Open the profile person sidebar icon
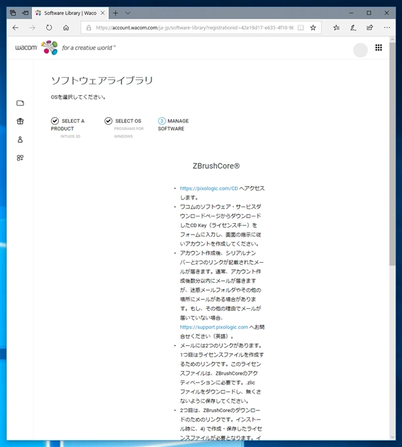 [20, 139]
